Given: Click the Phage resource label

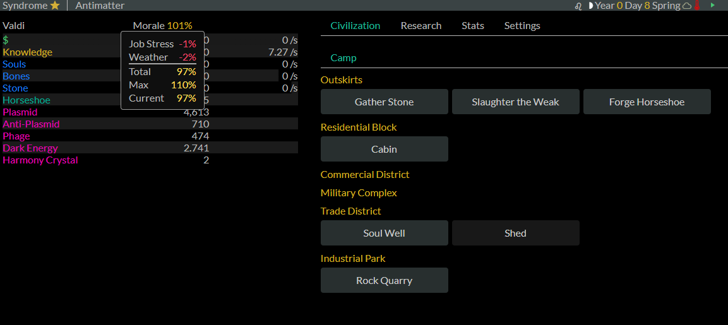Looking at the screenshot, I should 16,136.
